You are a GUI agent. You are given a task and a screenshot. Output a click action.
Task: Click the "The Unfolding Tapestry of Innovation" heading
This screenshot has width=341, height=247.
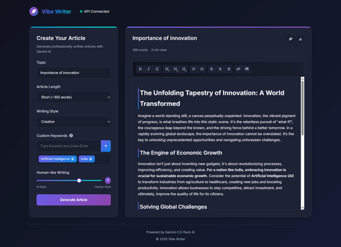pyautogui.click(x=212, y=98)
